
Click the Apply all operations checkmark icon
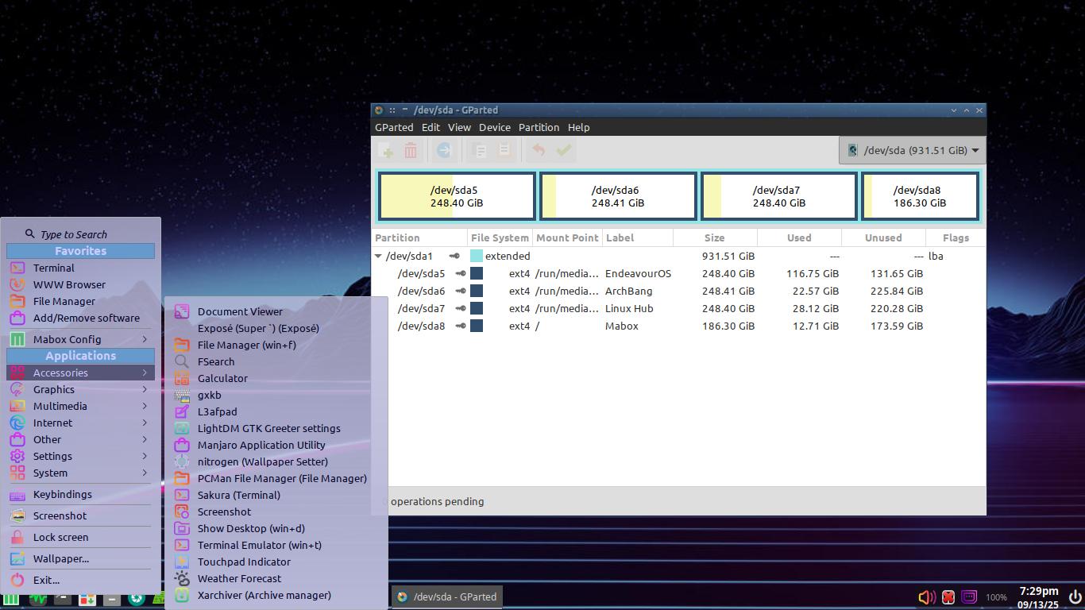tap(564, 151)
